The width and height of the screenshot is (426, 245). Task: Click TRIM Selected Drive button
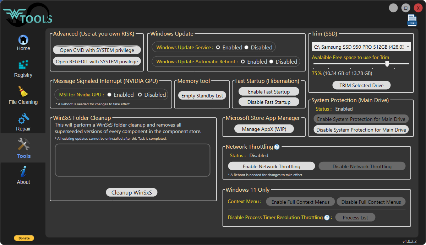[x=362, y=85]
